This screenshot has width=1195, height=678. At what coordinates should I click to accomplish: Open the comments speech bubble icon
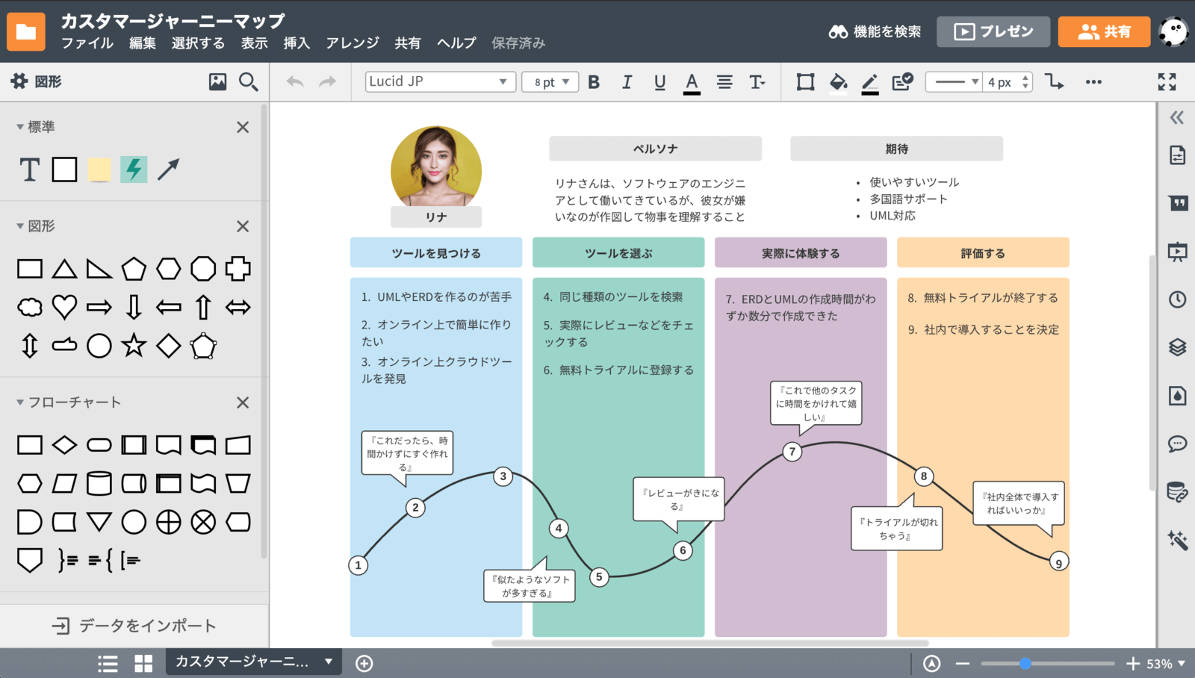coord(1177,444)
